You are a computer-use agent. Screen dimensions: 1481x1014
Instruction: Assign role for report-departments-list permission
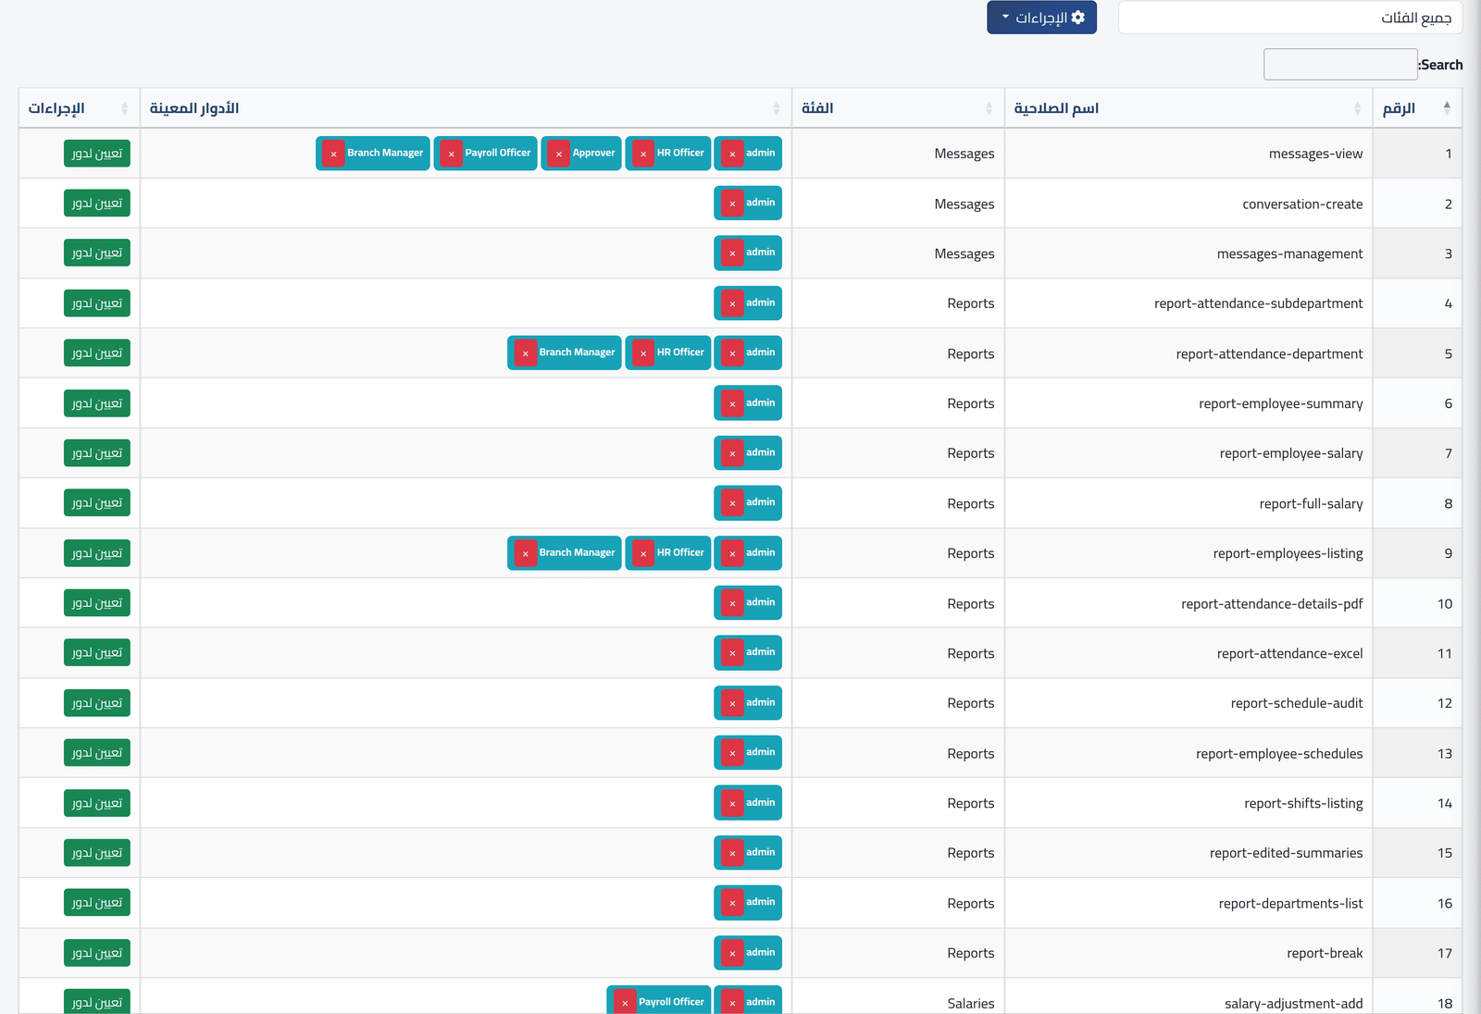(97, 903)
